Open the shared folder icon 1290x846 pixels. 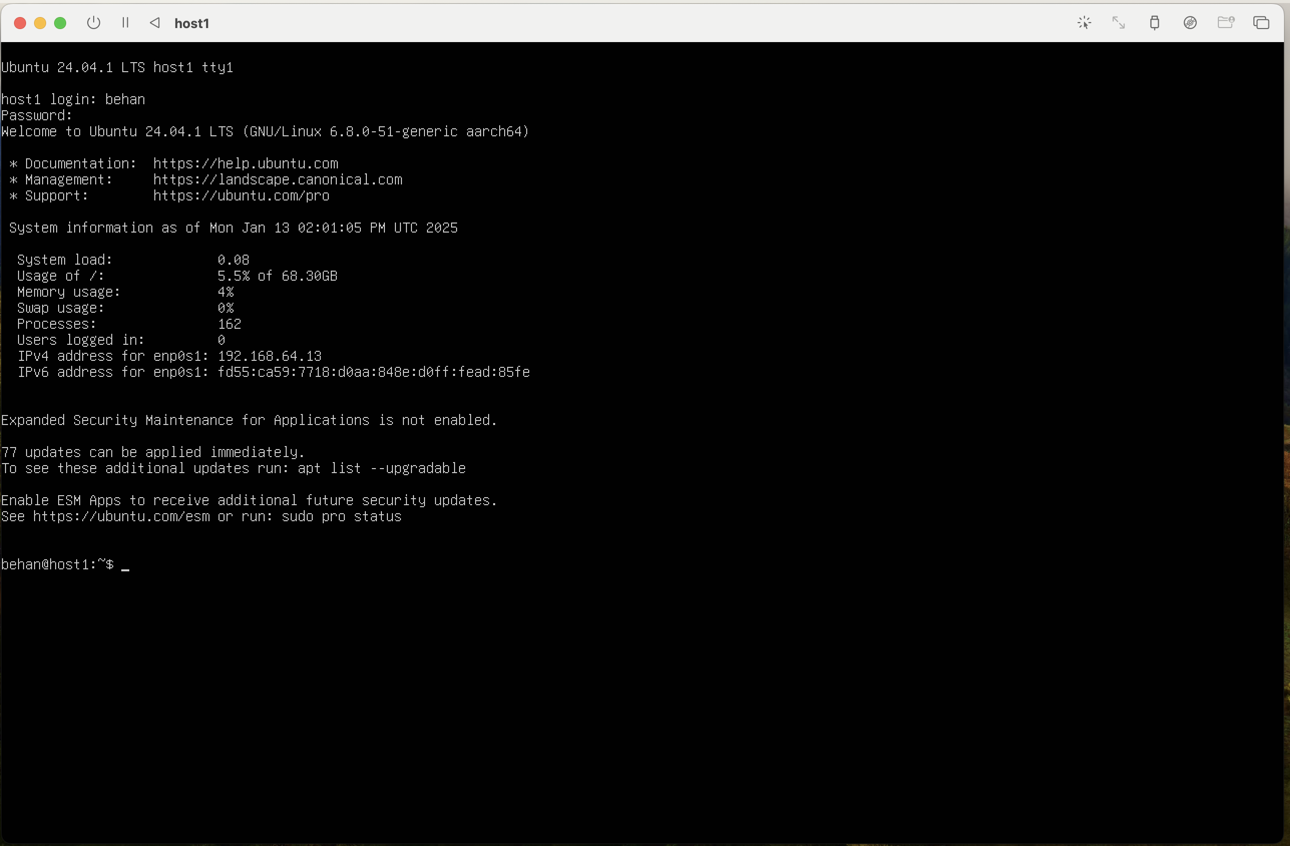click(x=1225, y=23)
